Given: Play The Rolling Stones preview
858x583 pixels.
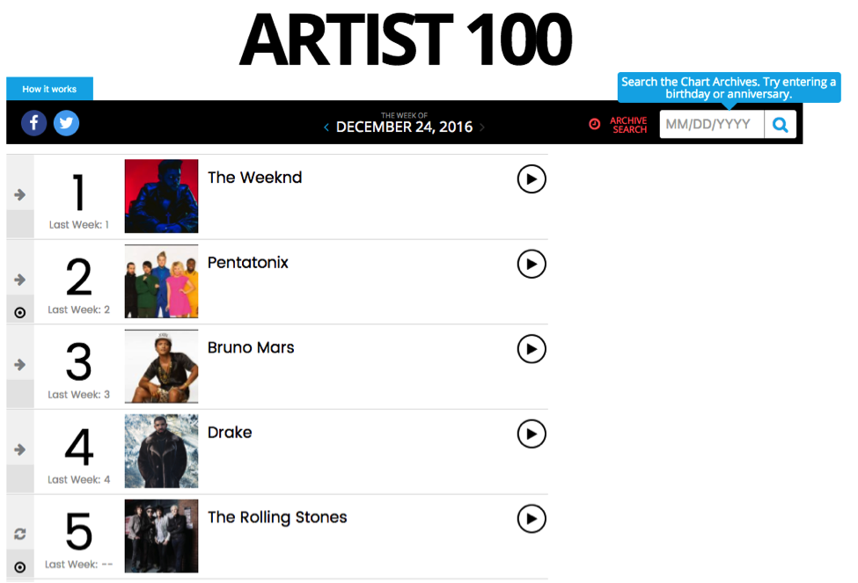Looking at the screenshot, I should click(532, 519).
